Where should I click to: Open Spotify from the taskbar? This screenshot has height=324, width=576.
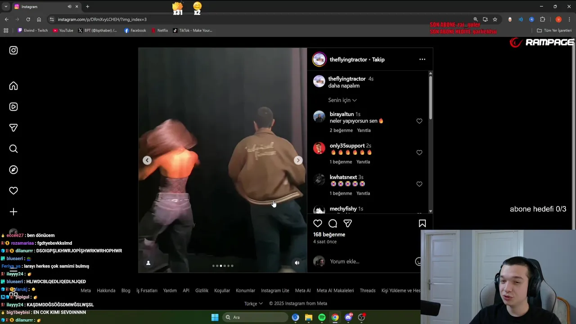(322, 317)
